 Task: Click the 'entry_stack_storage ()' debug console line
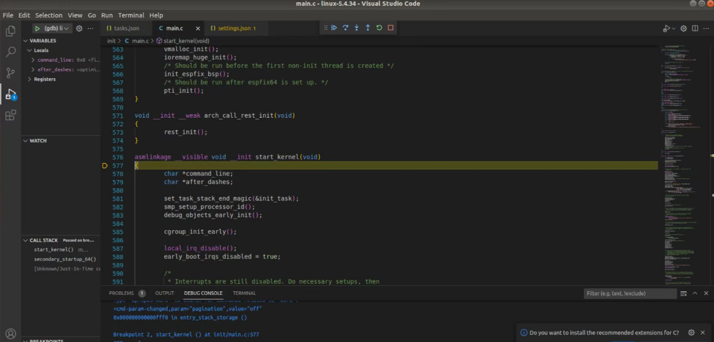pos(180,318)
